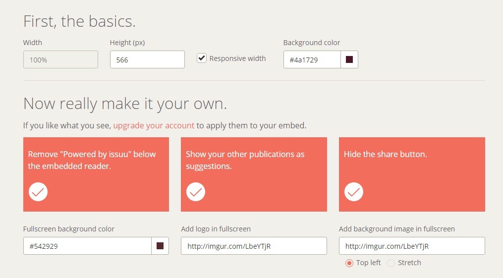
Task: Click the Add logo in fullscreen URL field
Action: (254, 246)
